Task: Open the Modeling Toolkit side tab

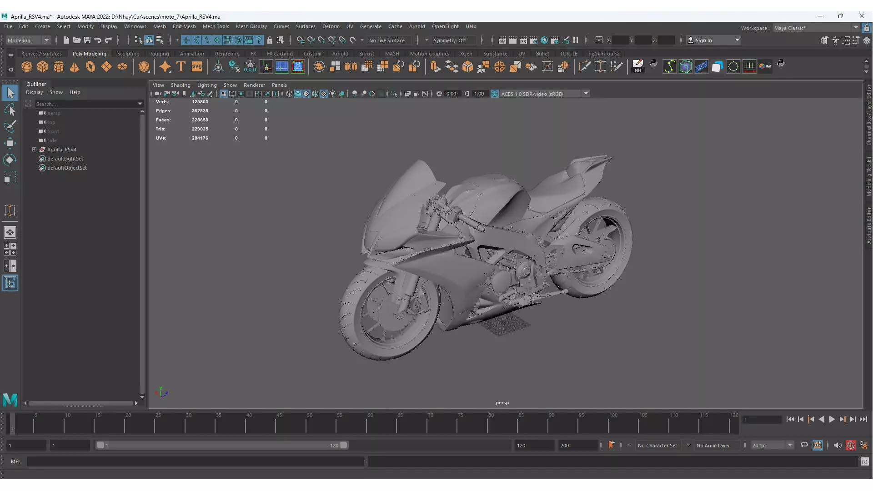Action: pos(868,176)
